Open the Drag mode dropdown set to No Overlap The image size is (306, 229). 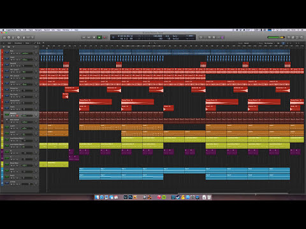[269, 43]
